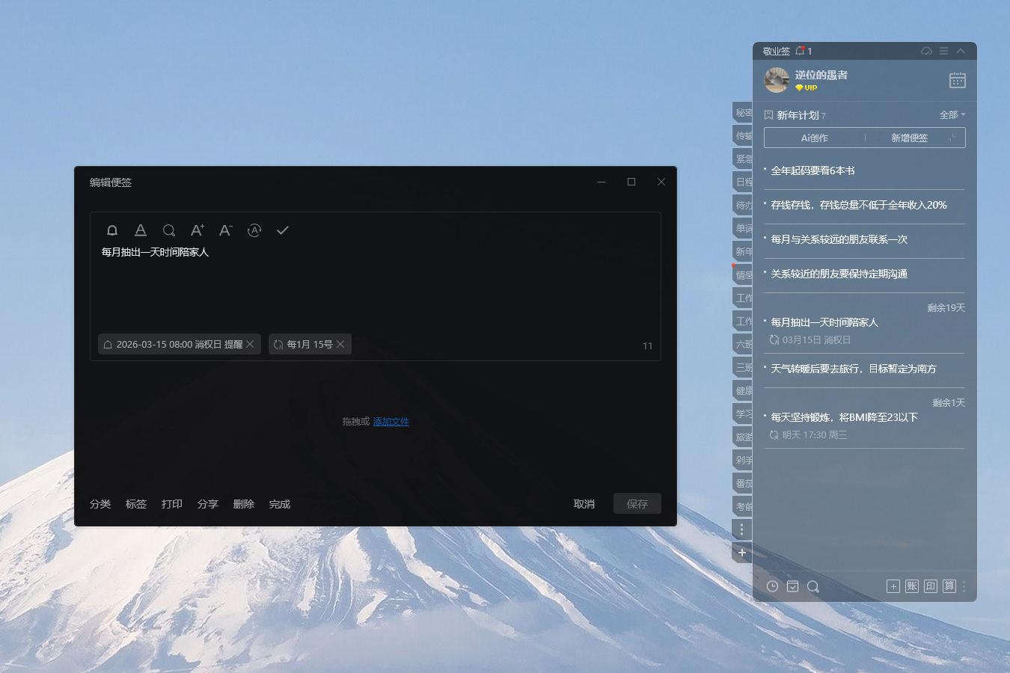
Task: Click the 添加文件 link to attach files
Action: click(391, 421)
